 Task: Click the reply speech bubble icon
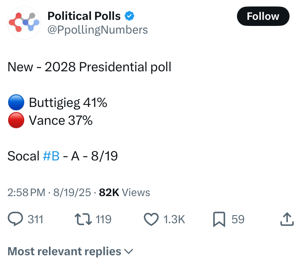tap(16, 219)
